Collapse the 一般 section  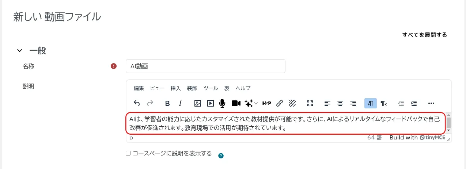tap(20, 51)
